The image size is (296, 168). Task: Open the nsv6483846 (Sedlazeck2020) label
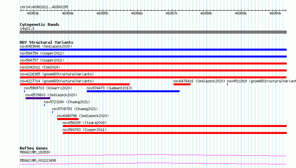tap(46, 46)
